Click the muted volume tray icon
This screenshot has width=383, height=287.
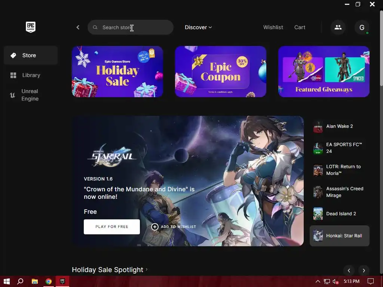(335, 281)
